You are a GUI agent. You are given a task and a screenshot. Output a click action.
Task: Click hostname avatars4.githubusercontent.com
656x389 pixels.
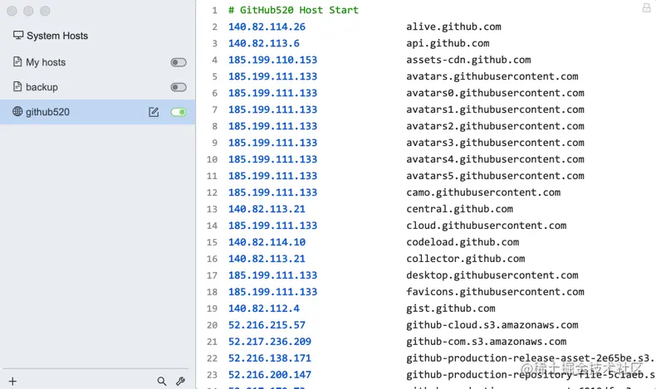tap(495, 159)
